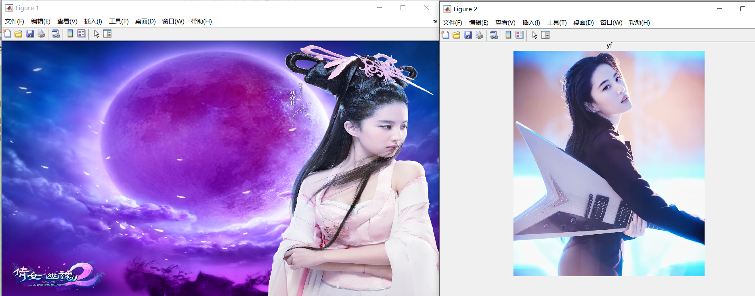Close the Figure 1 window
The image size is (755, 296).
pos(427,8)
